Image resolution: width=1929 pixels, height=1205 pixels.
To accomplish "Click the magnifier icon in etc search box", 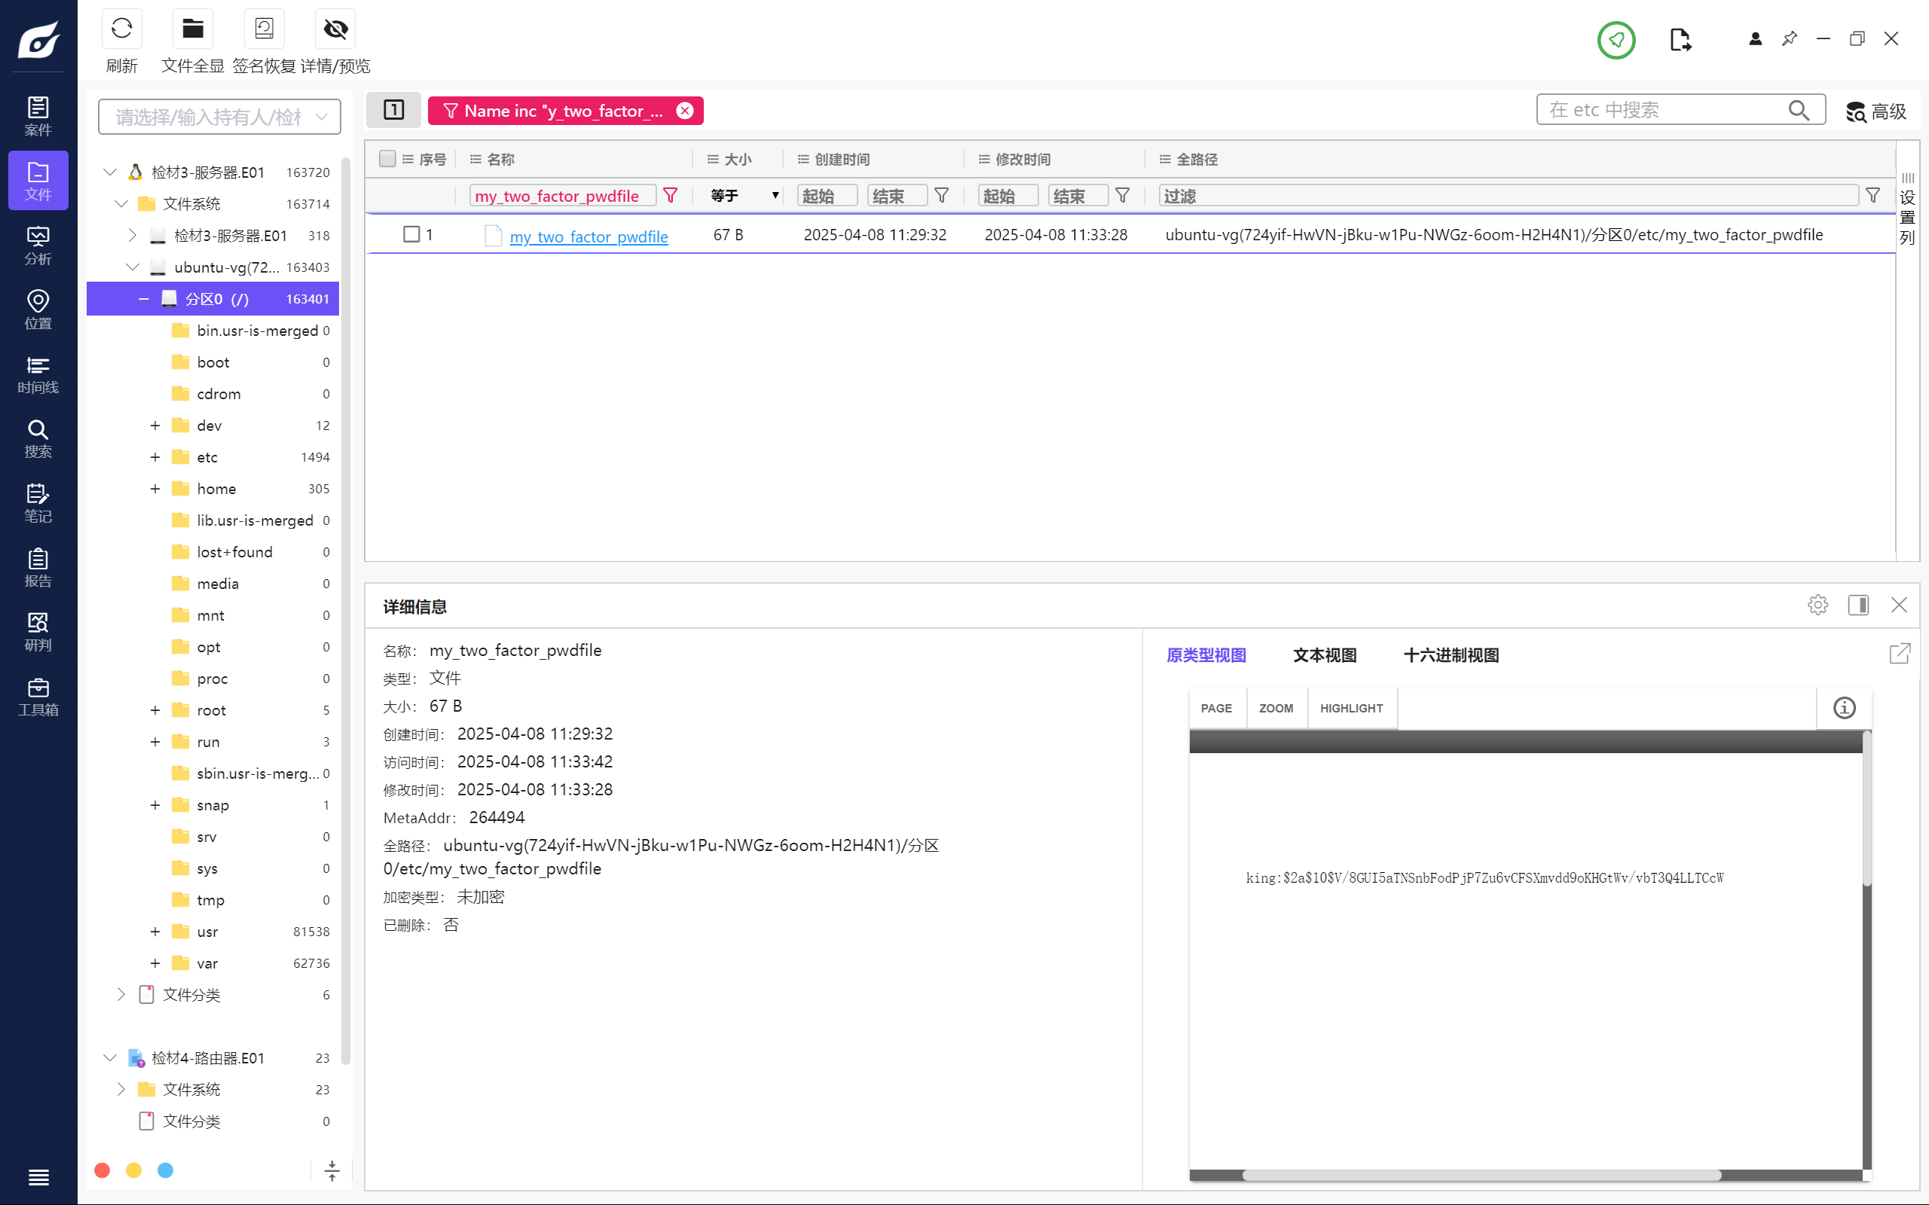I will [x=1799, y=110].
